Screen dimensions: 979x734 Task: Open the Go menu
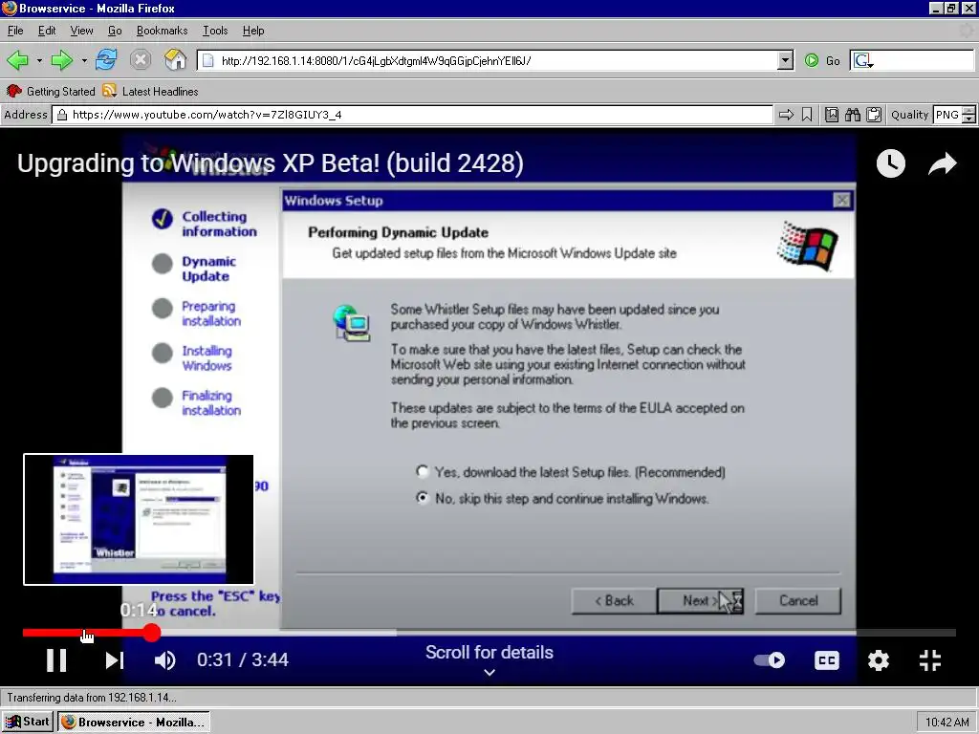115,31
